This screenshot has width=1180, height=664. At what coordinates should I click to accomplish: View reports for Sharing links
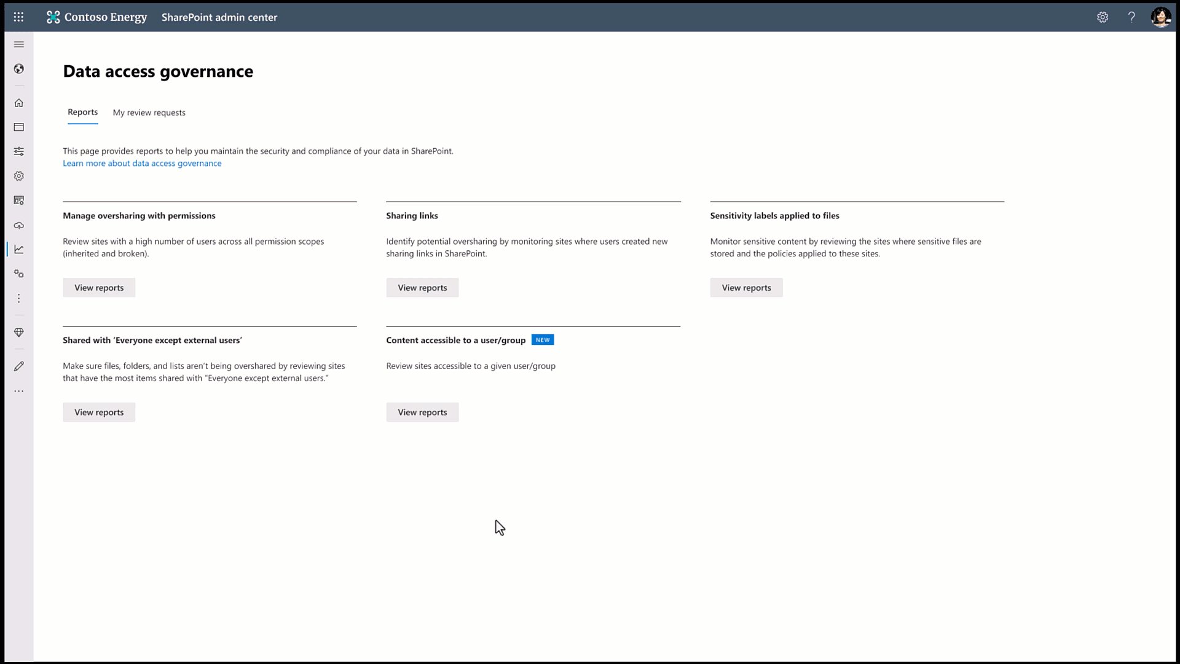[x=422, y=287]
